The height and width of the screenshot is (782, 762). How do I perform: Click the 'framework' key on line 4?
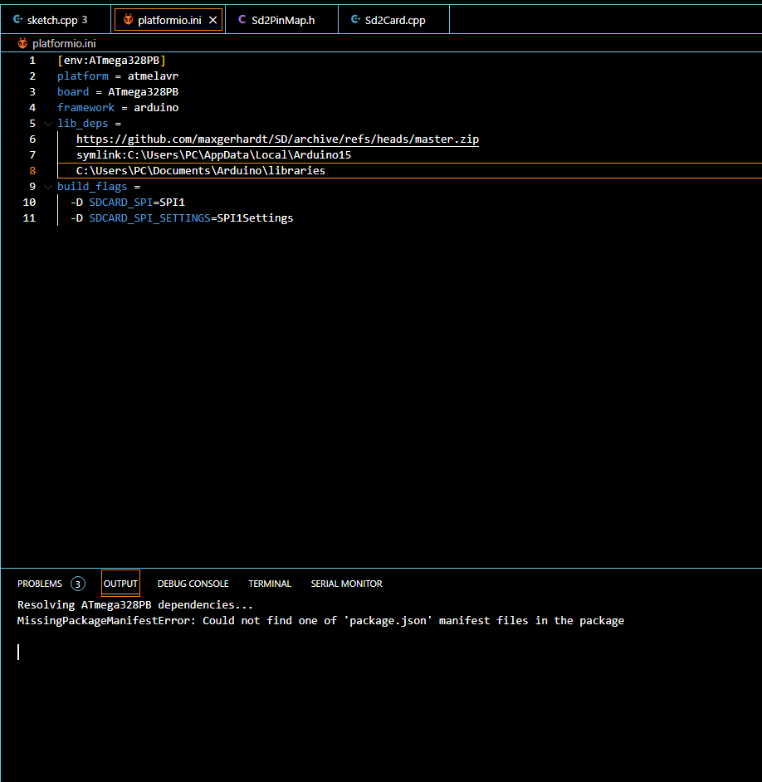pos(85,108)
